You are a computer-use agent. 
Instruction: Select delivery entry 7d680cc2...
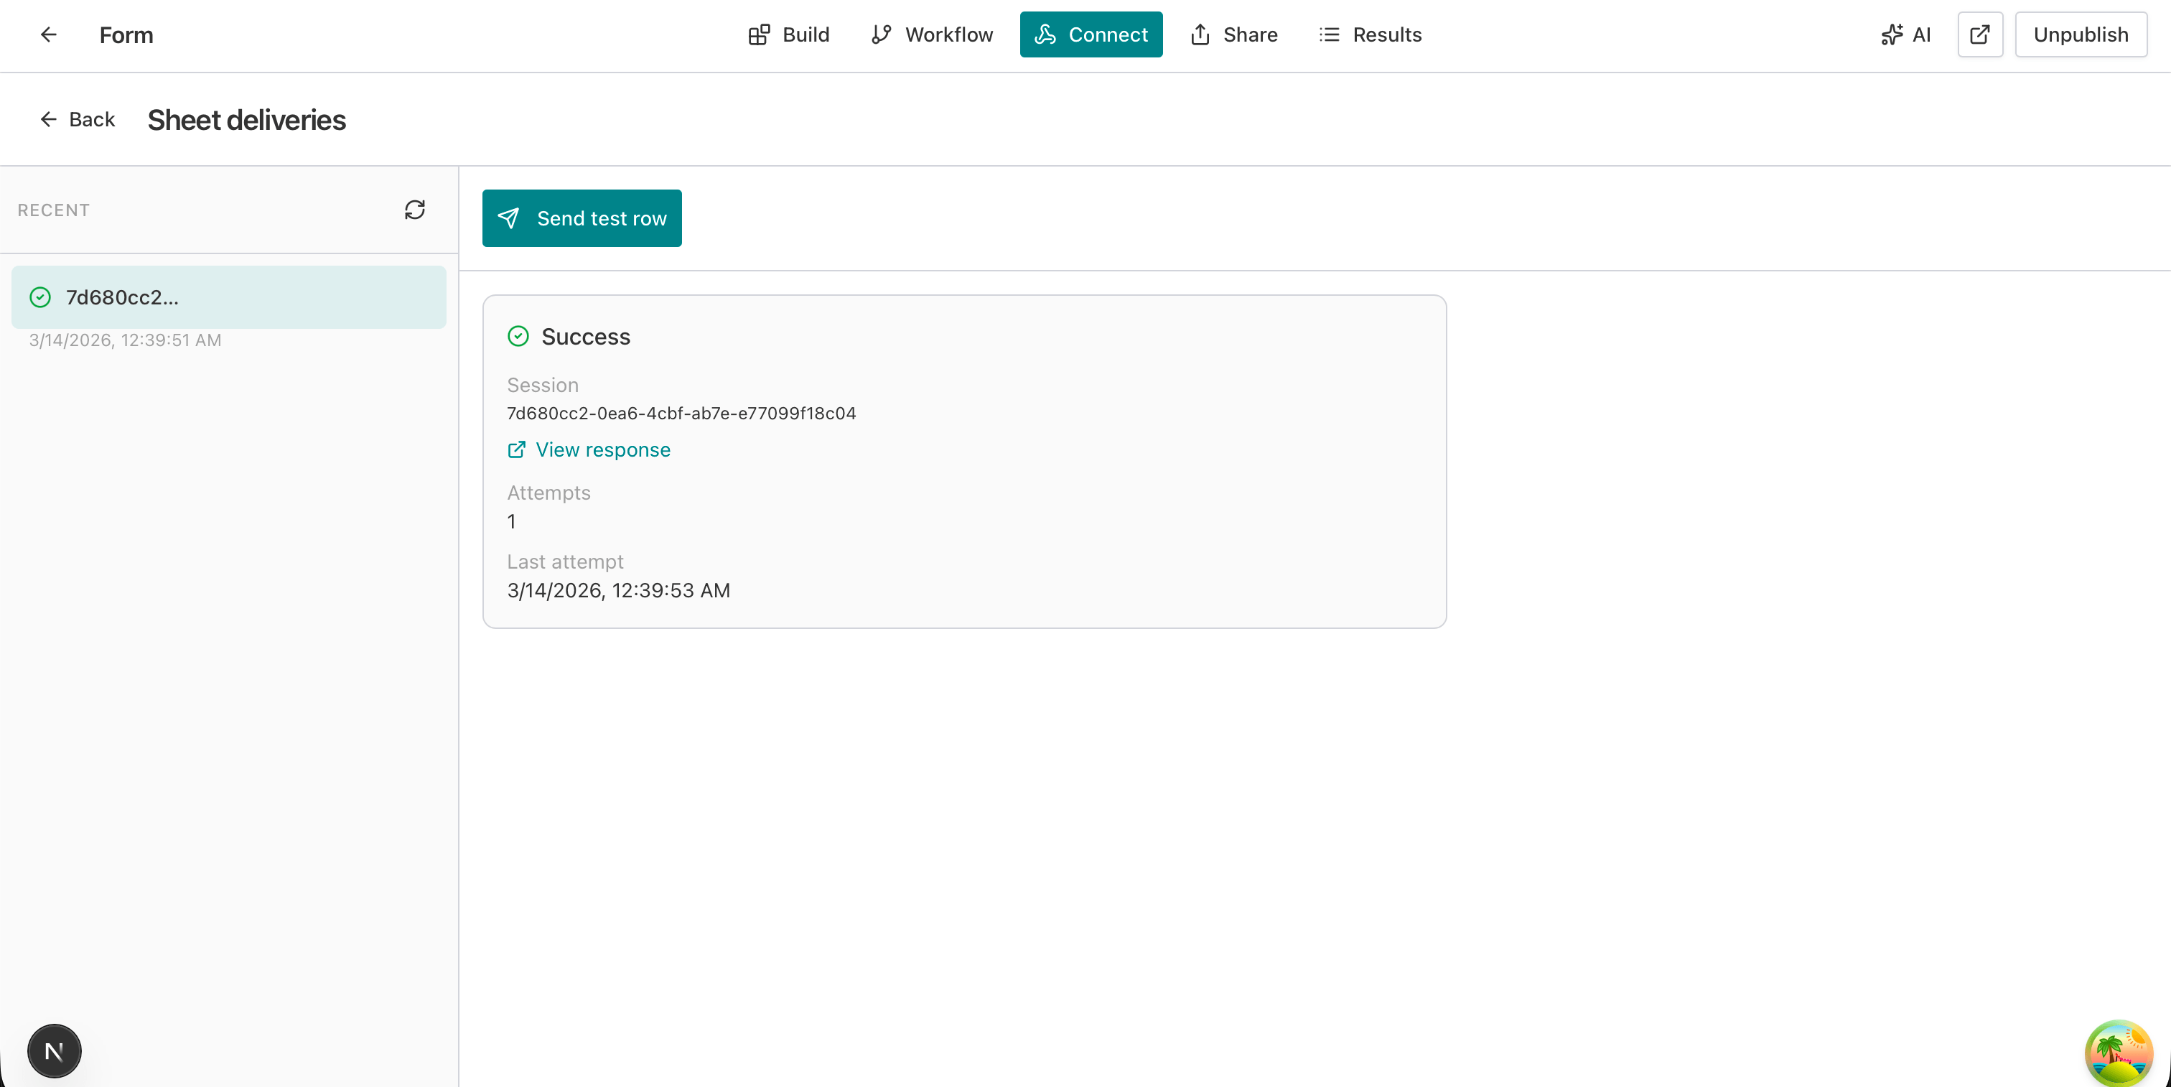coord(228,297)
